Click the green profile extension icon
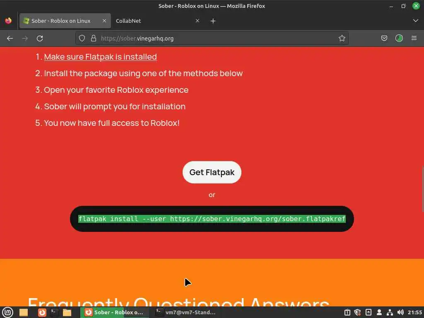 point(399,38)
